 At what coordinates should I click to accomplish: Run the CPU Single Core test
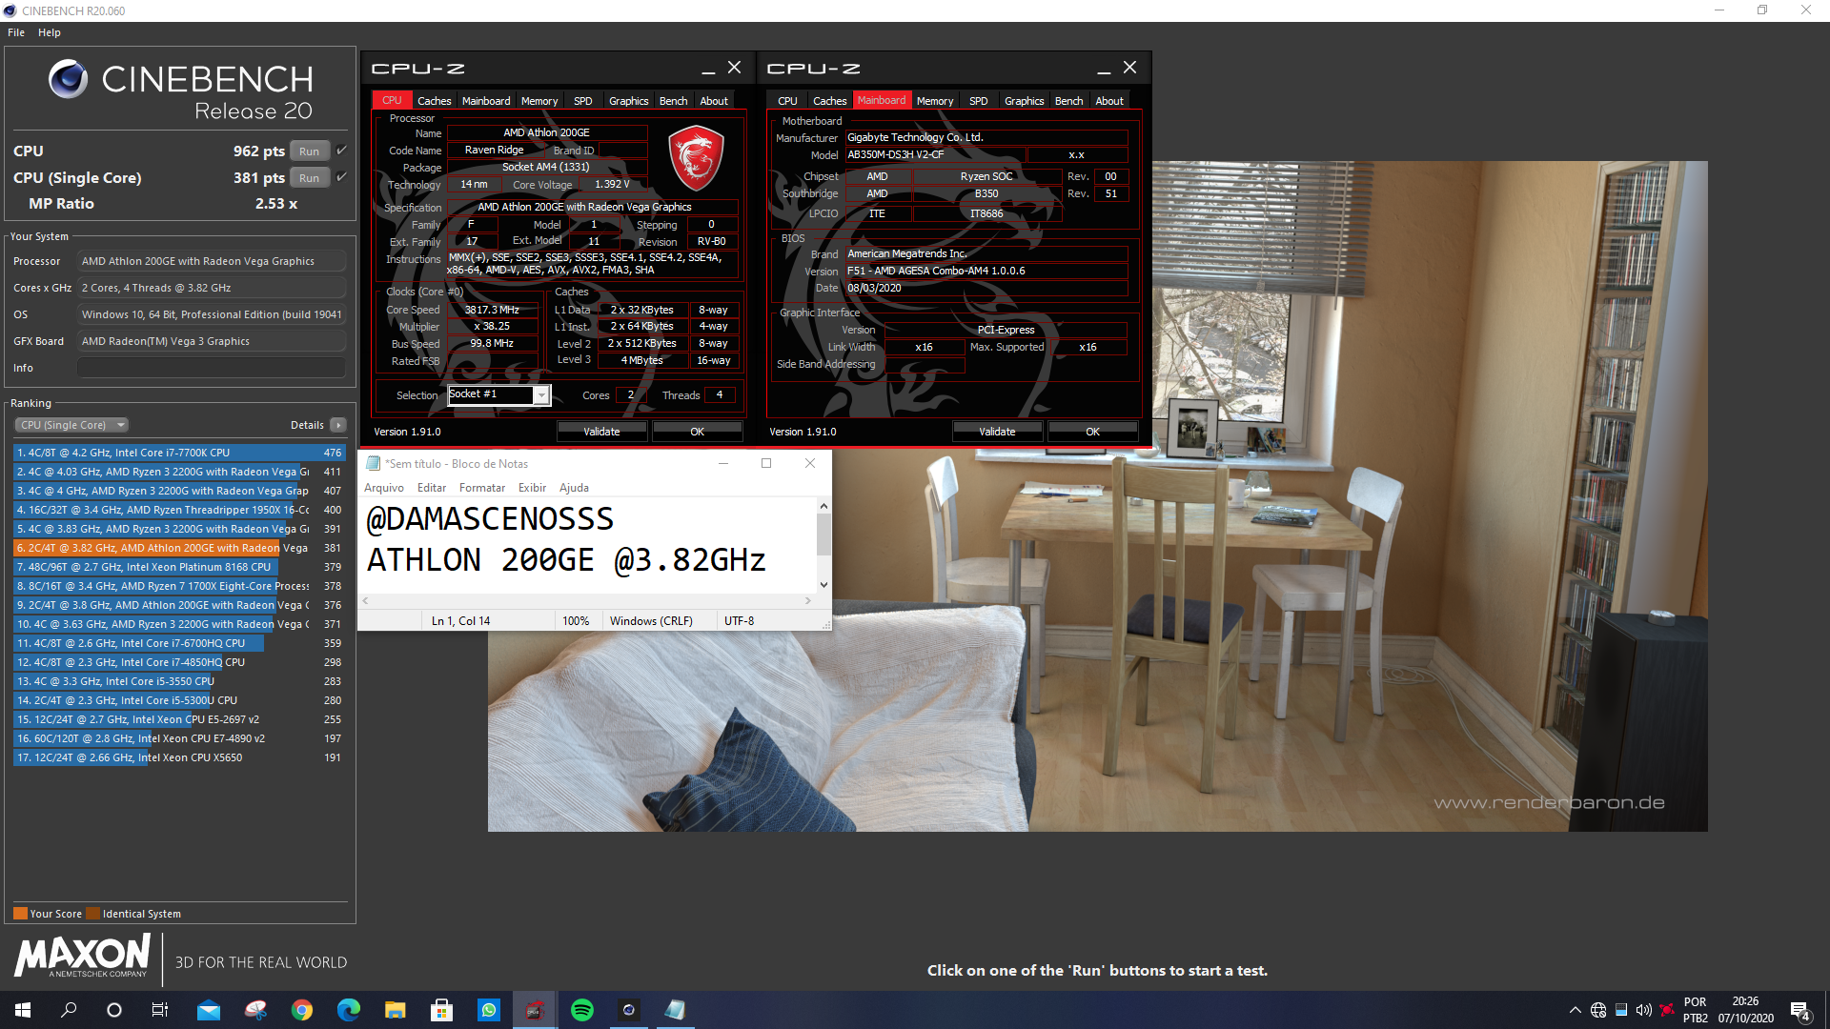pos(310,177)
